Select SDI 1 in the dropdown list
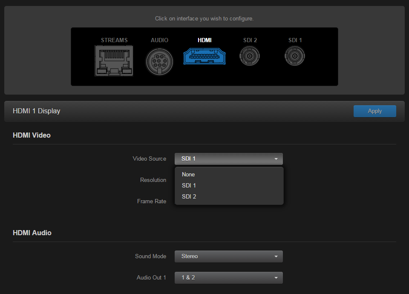 point(189,185)
